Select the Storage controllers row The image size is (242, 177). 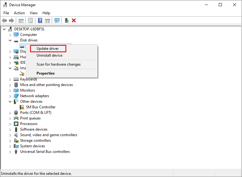click(36, 140)
